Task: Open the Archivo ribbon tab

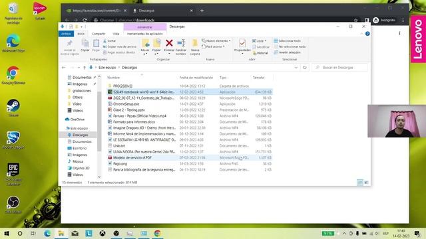Action: click(66, 34)
